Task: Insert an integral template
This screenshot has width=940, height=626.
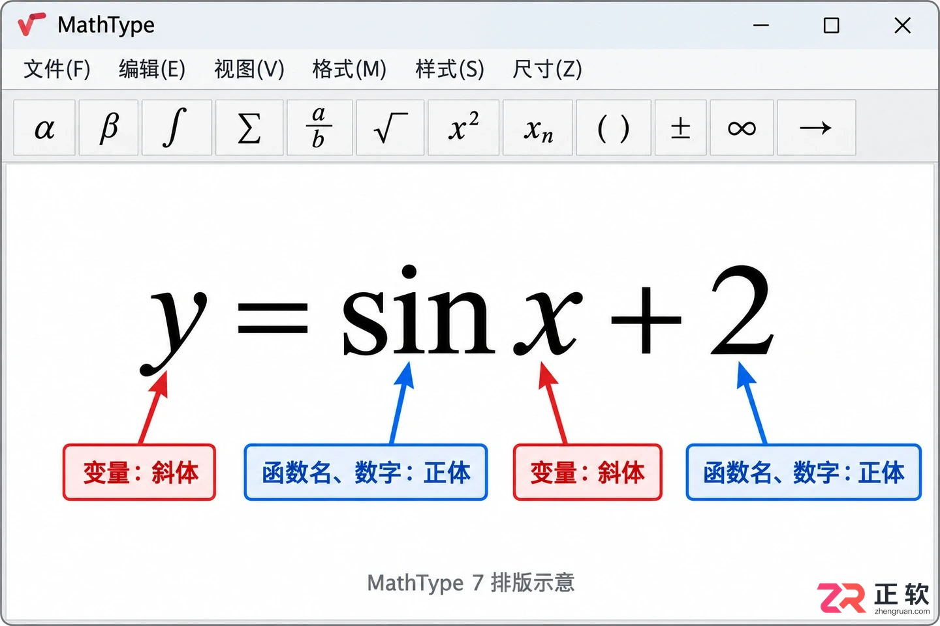Action: pyautogui.click(x=176, y=128)
